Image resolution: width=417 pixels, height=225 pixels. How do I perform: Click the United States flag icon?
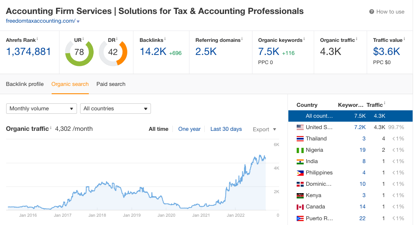tap(300, 127)
